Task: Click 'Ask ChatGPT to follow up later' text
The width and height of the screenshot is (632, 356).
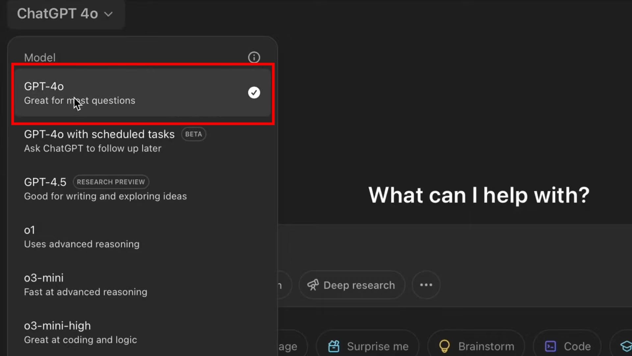Action: click(92, 148)
